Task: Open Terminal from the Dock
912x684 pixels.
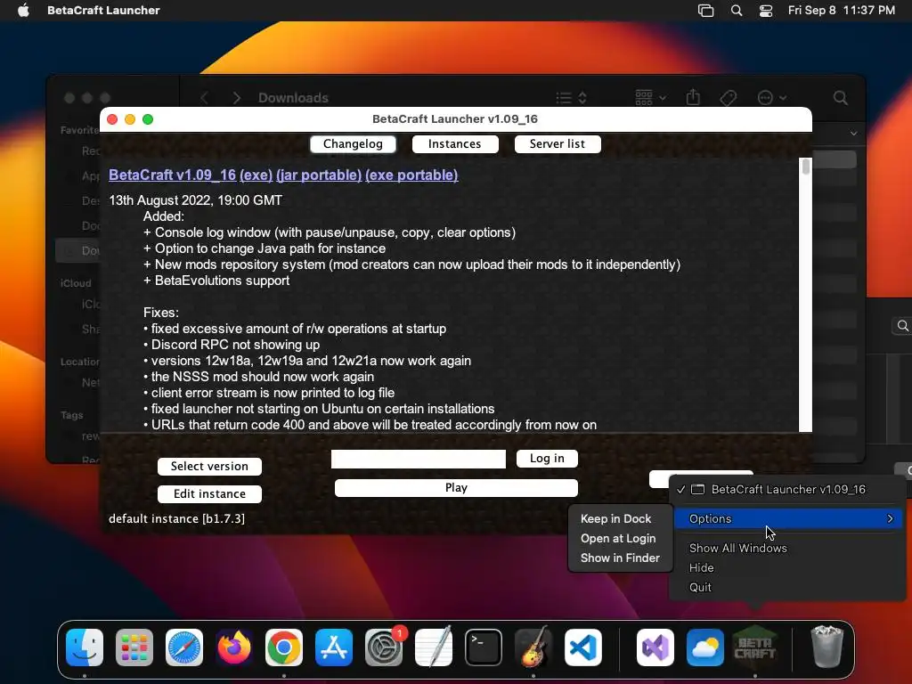Action: pyautogui.click(x=484, y=647)
